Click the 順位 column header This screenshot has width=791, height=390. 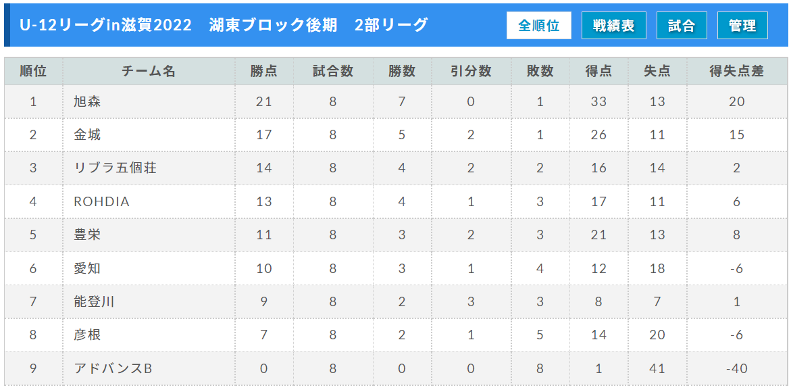tap(33, 72)
